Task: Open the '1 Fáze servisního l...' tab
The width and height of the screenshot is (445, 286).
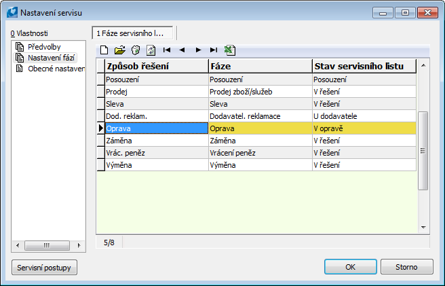Action: 132,33
